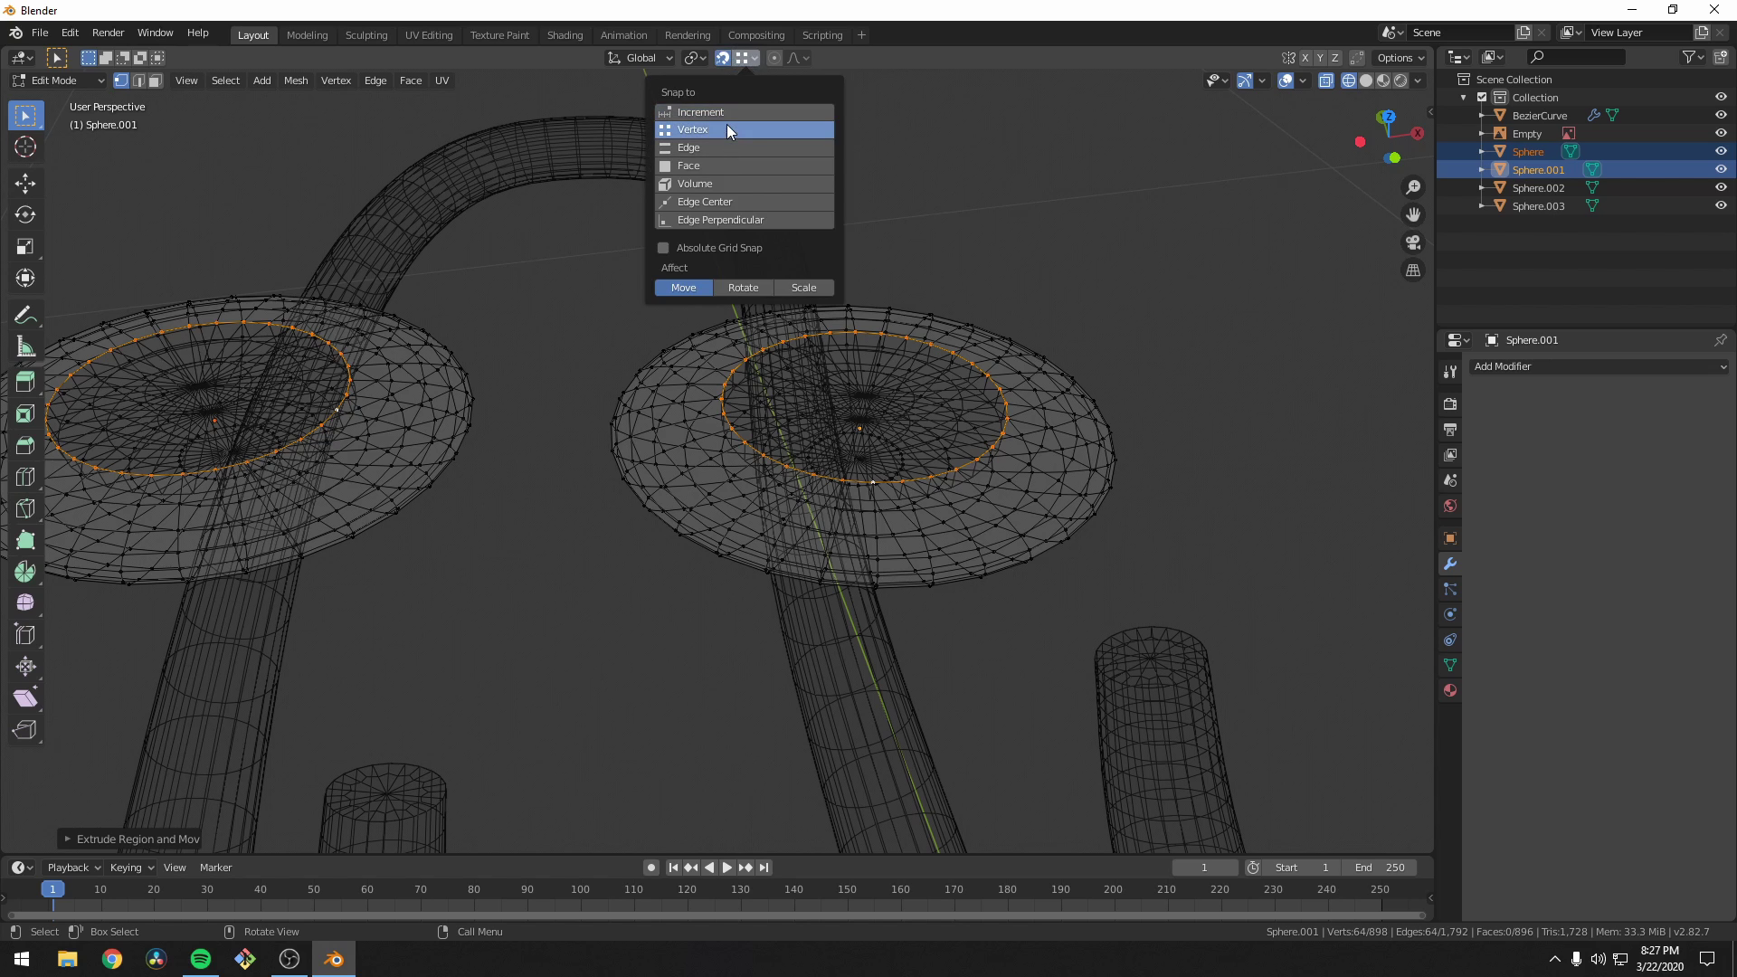Select the Bevel tool
This screenshot has height=977, width=1737.
[25, 446]
